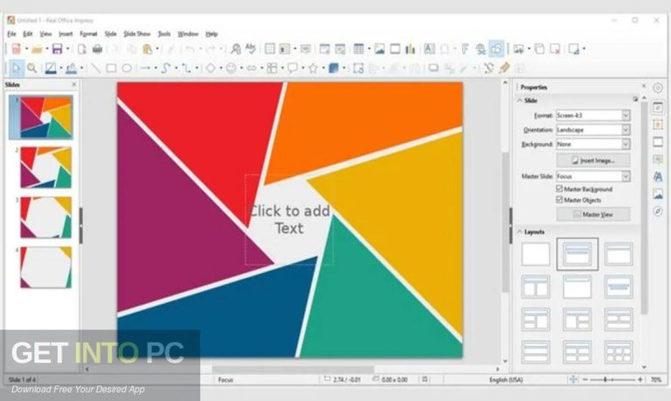Insert a text box with the A icon
This screenshot has width=671, height=401.
pos(429,49)
